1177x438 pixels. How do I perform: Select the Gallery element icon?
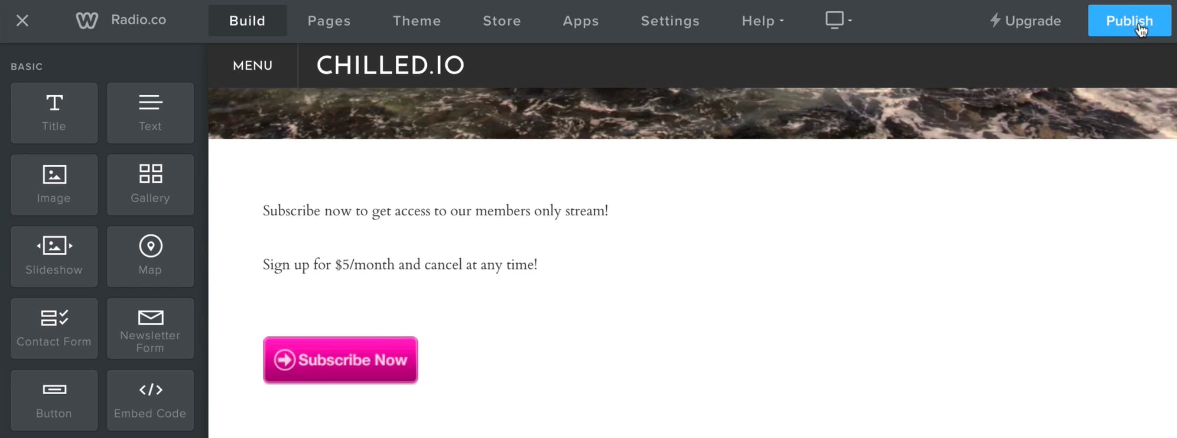pyautogui.click(x=150, y=184)
